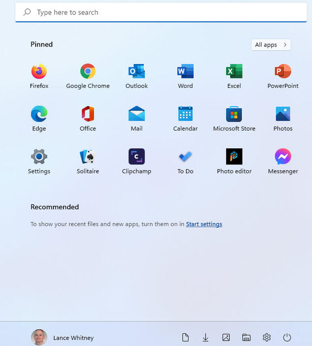The height and width of the screenshot is (346, 312).
Task: Launch Solitaire
Action: (x=88, y=161)
